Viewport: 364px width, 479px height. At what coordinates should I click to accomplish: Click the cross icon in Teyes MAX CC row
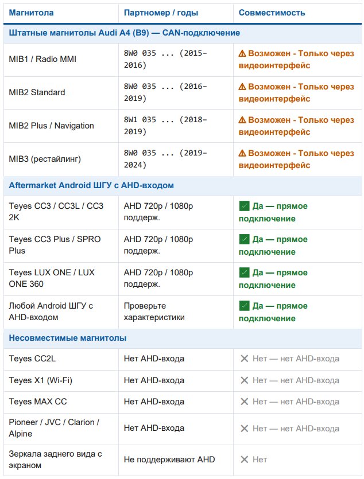(244, 402)
